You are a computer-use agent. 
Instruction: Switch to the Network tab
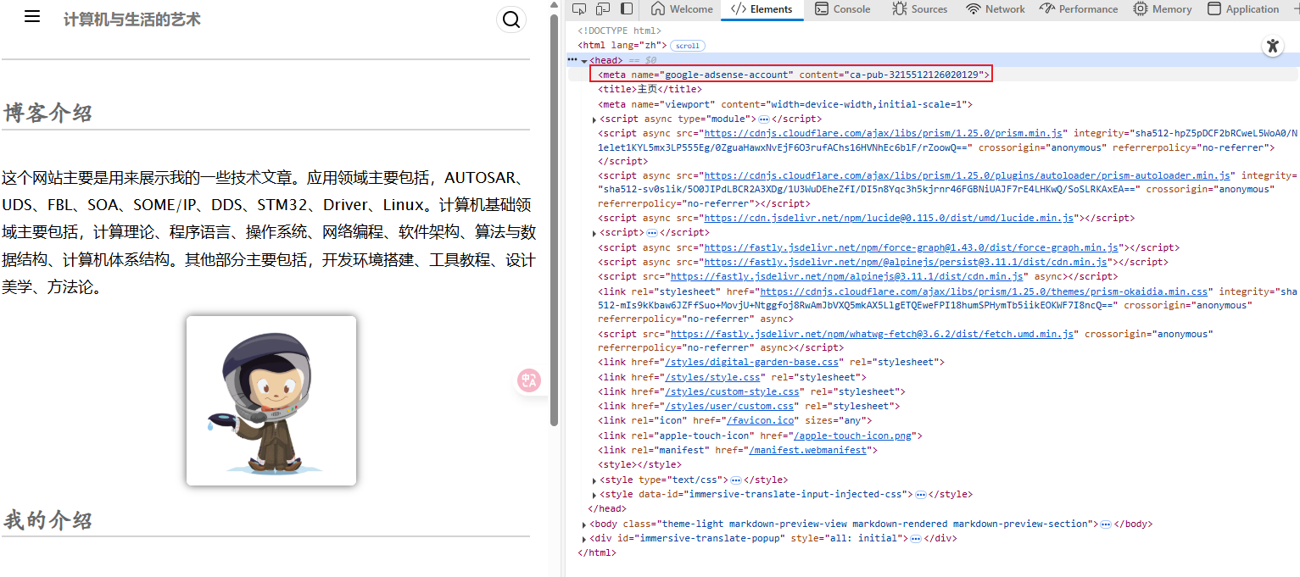[x=996, y=9]
